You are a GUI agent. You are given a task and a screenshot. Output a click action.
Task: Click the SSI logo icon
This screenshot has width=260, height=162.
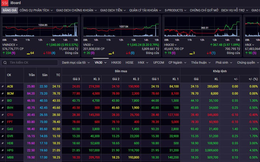[5, 3]
